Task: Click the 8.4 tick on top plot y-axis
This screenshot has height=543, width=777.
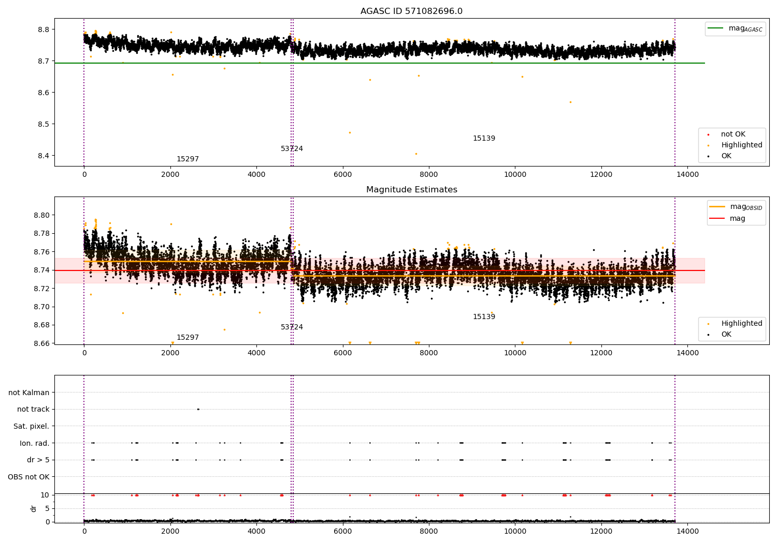Action: click(x=44, y=156)
